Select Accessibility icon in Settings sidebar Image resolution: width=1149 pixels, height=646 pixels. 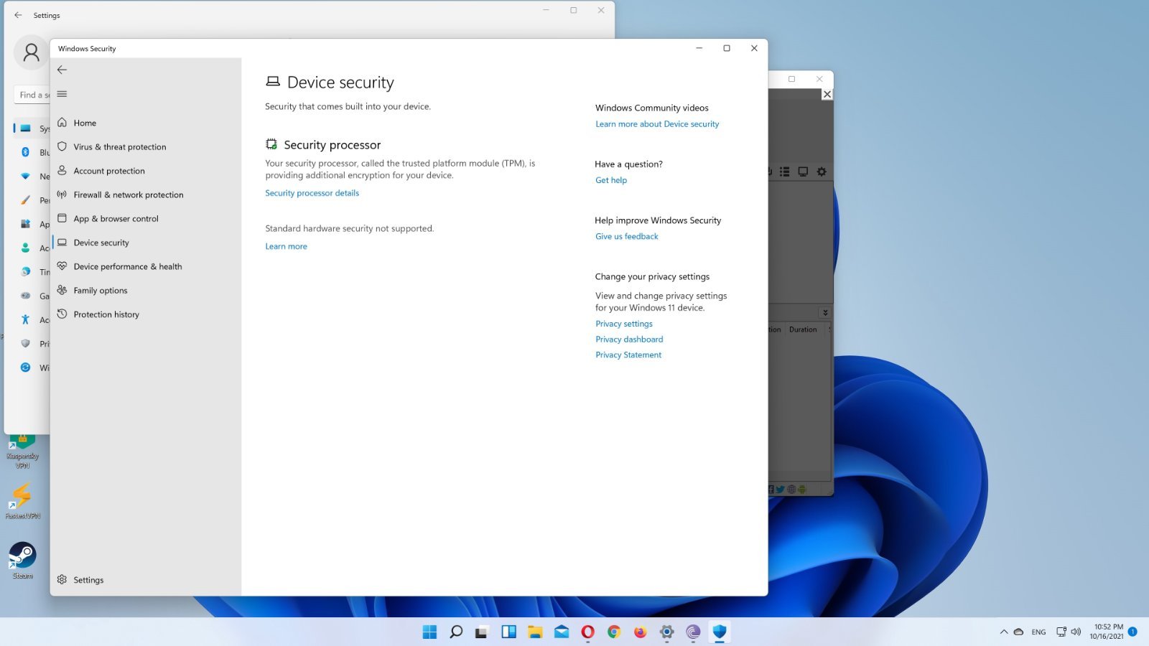pyautogui.click(x=25, y=319)
